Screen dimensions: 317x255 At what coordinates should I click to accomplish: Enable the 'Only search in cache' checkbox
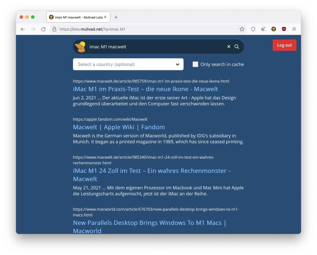click(195, 64)
